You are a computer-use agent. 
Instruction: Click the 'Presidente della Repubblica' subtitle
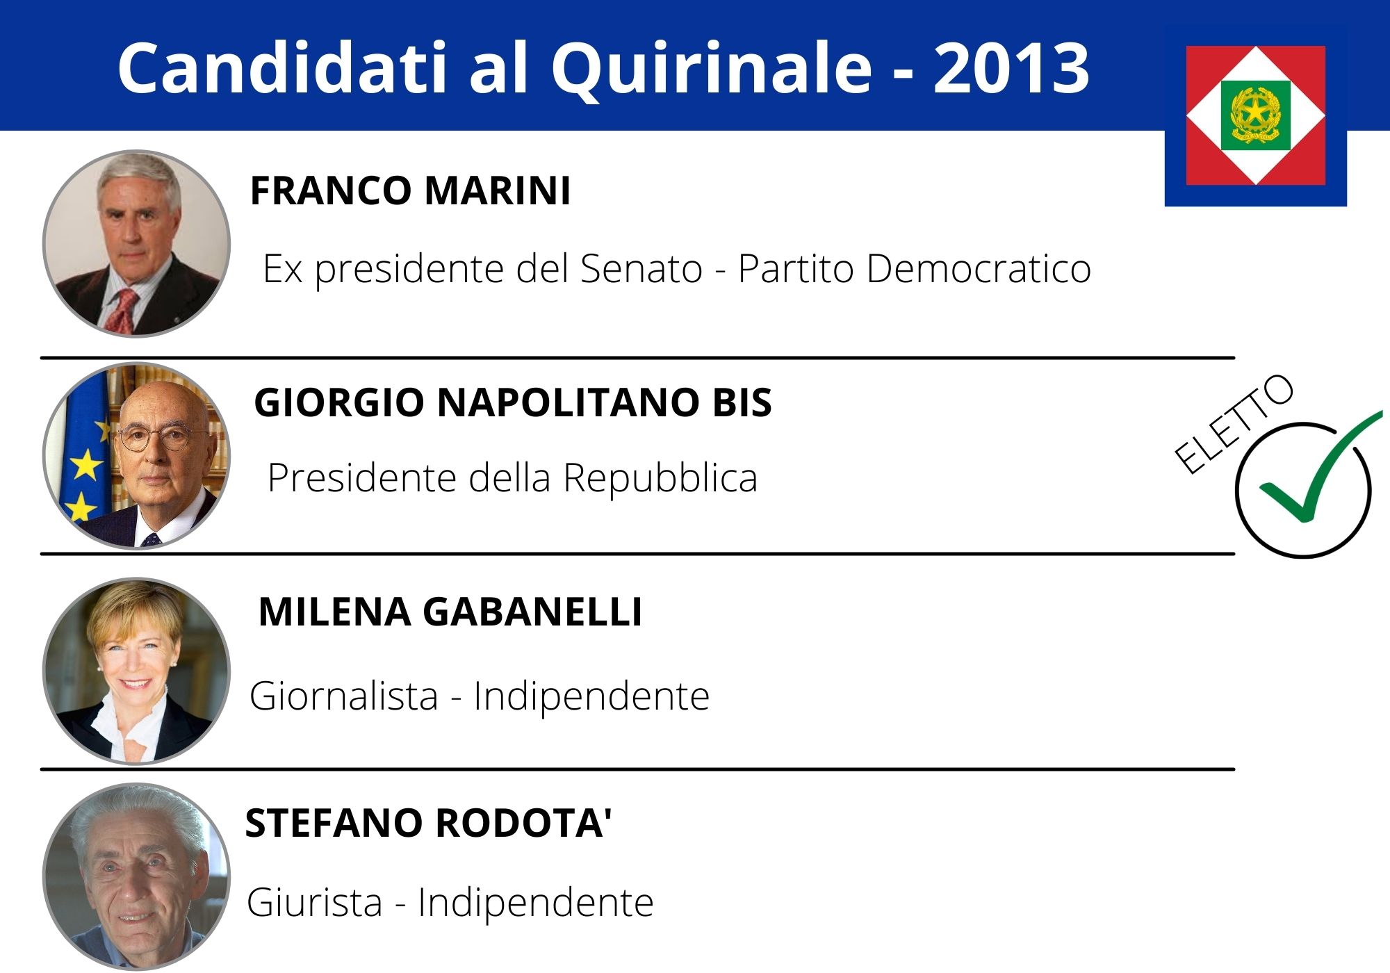click(x=512, y=478)
